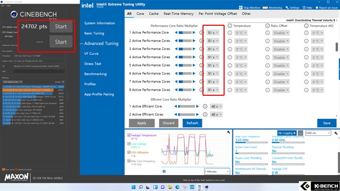Open the Chat icon on the taskbar
This screenshot has height=191, width=340.
tap(163, 187)
